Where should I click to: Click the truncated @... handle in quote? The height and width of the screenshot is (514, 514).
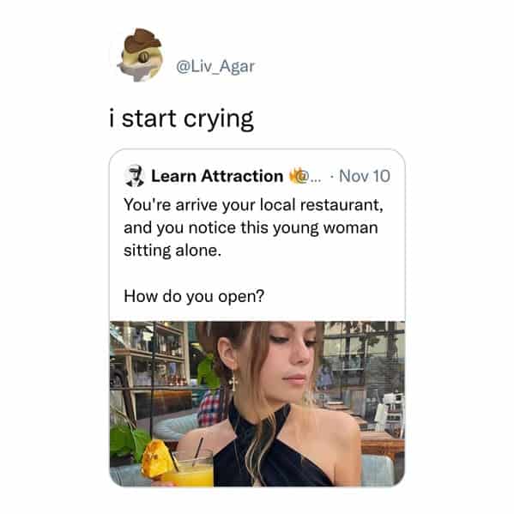click(x=311, y=177)
